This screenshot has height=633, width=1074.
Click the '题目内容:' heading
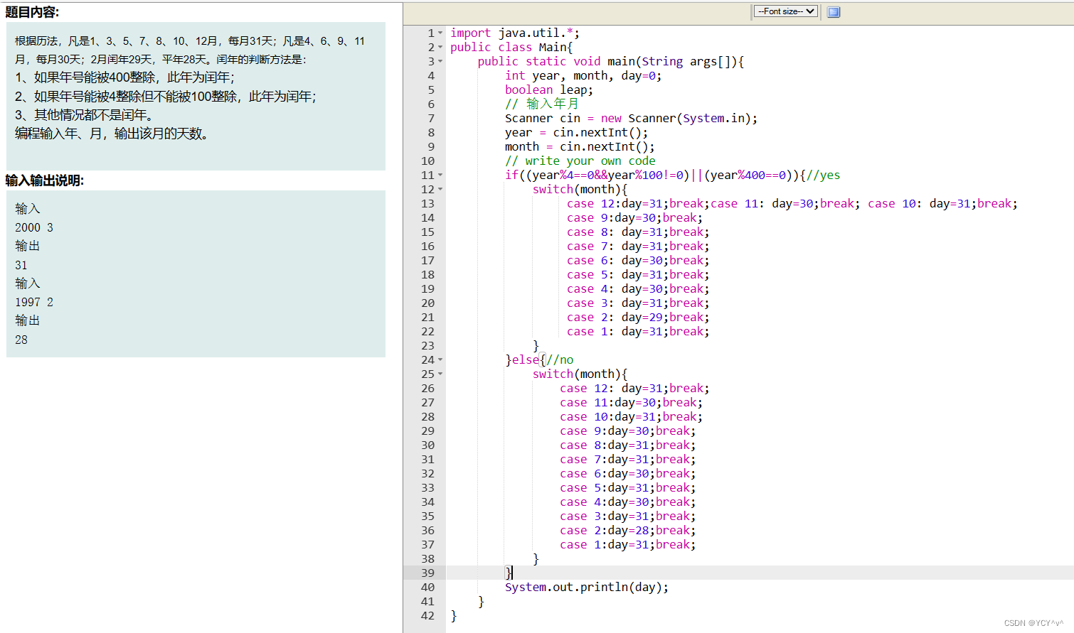coord(33,12)
